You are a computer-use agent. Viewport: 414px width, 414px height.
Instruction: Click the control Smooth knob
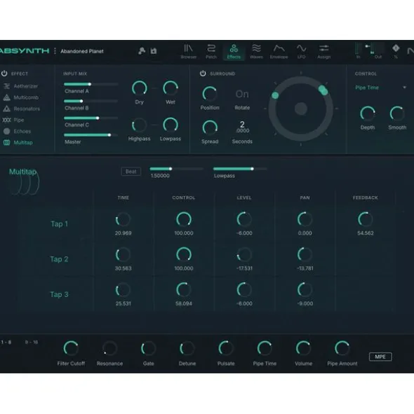[x=397, y=113]
